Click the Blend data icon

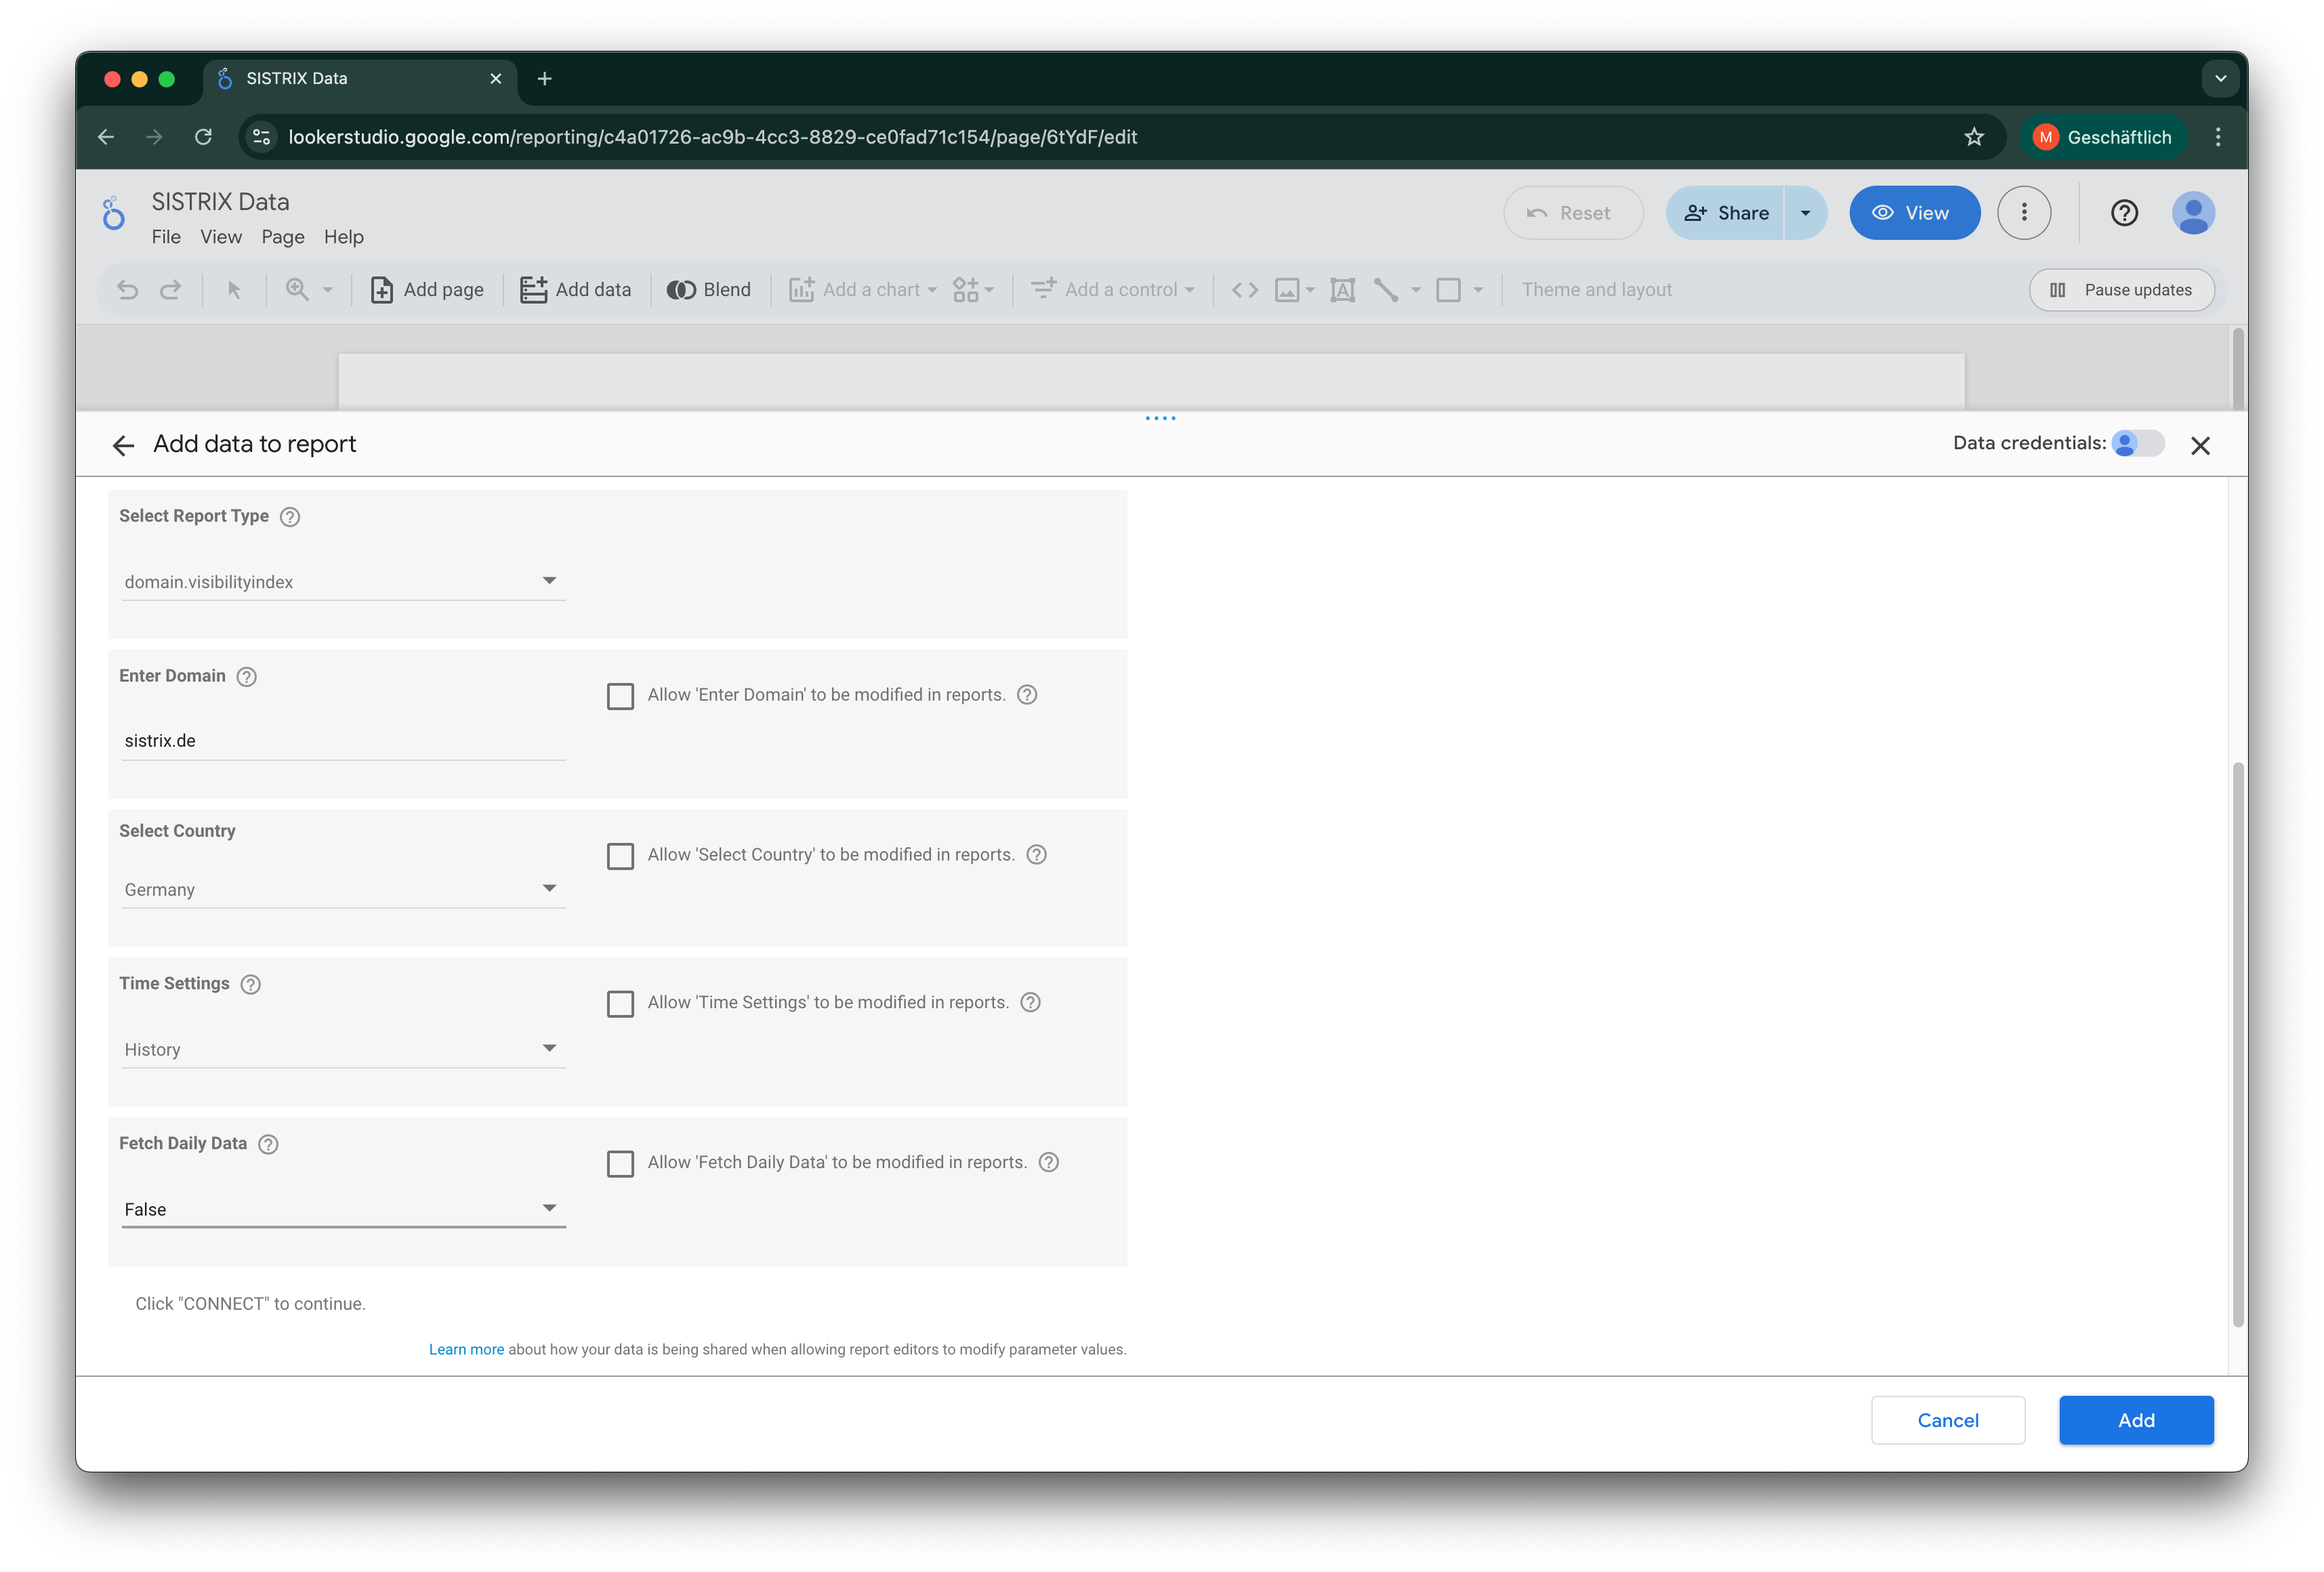[x=681, y=290]
